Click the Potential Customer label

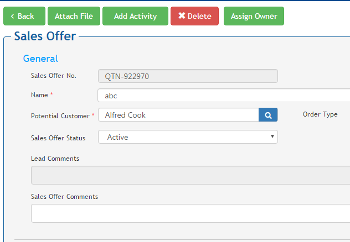coord(60,116)
